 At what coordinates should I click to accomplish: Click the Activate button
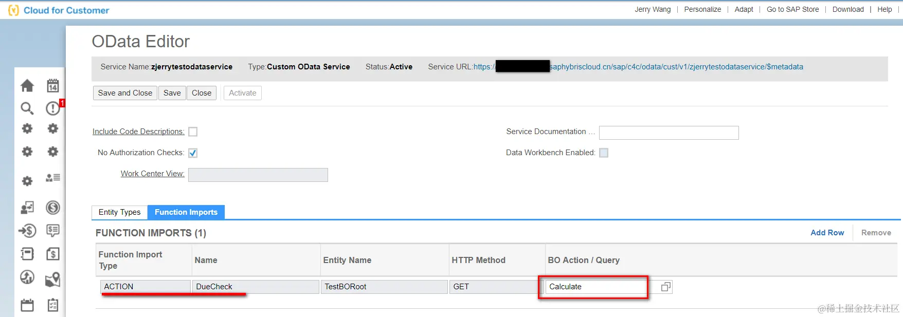(x=243, y=93)
